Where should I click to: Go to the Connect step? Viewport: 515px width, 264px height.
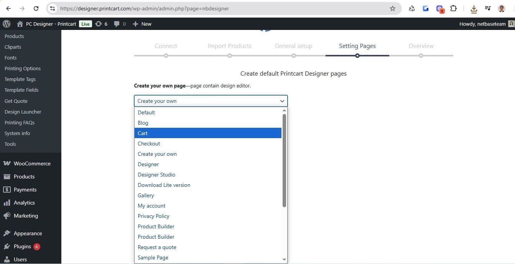[x=166, y=46]
